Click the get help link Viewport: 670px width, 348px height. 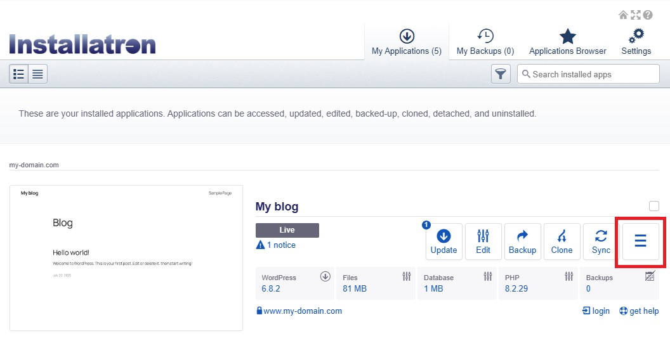pyautogui.click(x=640, y=311)
